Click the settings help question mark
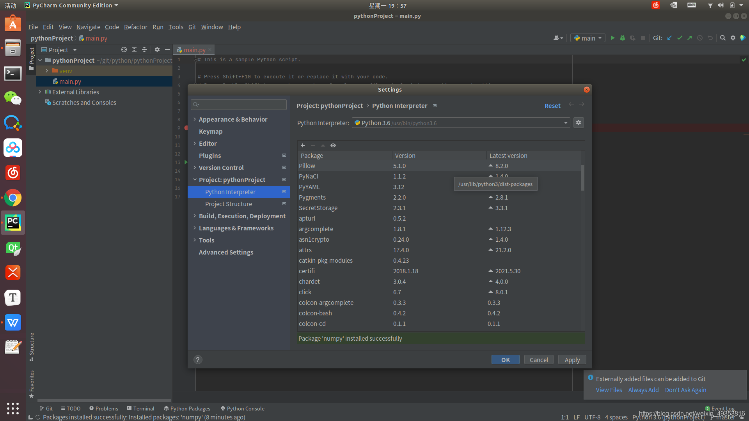Image resolution: width=749 pixels, height=421 pixels. click(x=198, y=359)
